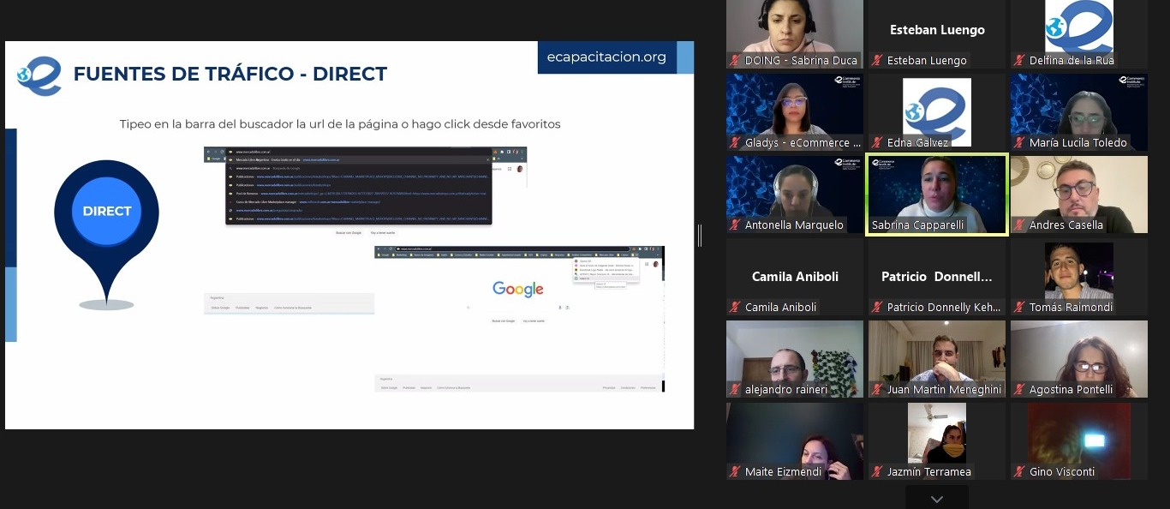Screen dimensions: 1170x509
Task: Click the Google logo in the slide screenshot
Action: click(x=518, y=290)
